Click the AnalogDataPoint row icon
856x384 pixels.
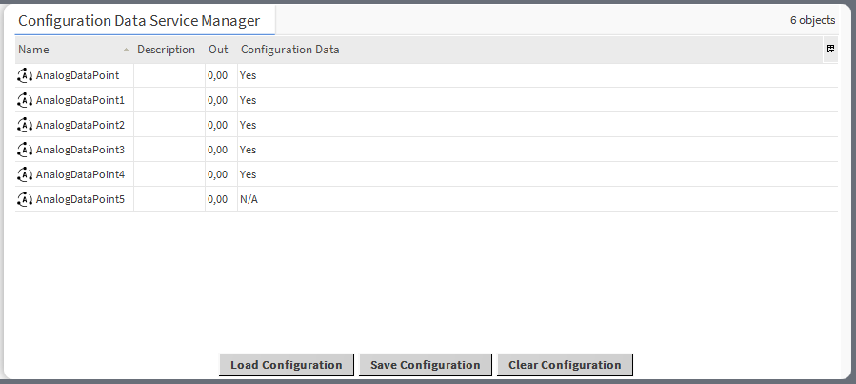(25, 75)
